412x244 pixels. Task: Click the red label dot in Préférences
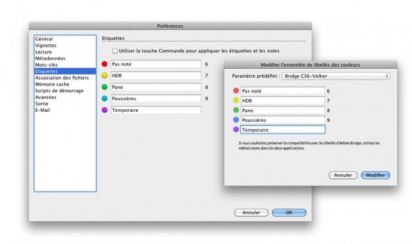tap(105, 64)
